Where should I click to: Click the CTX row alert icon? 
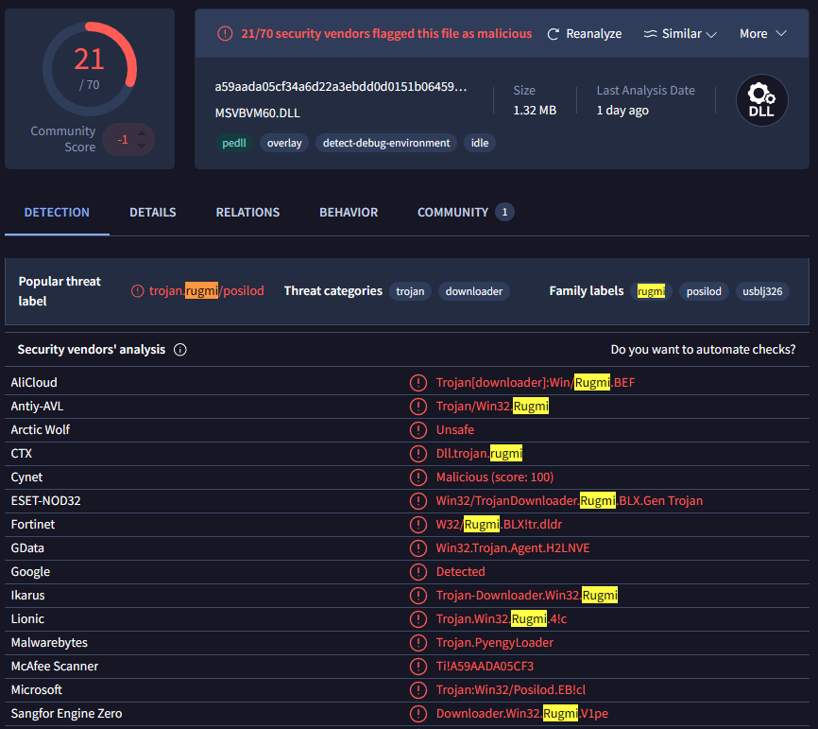[418, 453]
